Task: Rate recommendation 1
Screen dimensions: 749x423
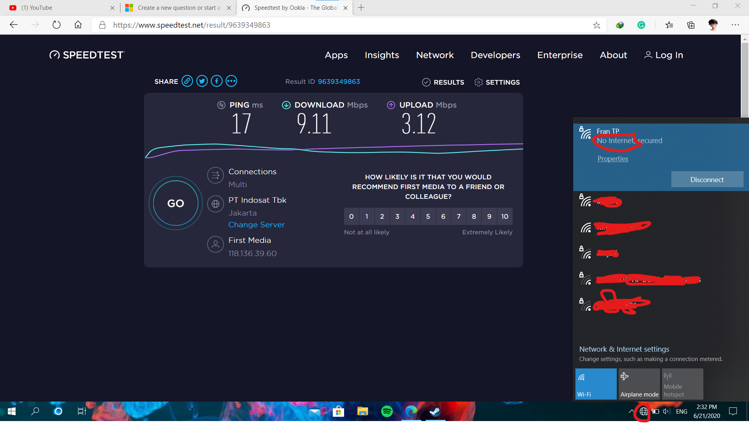Action: click(367, 216)
